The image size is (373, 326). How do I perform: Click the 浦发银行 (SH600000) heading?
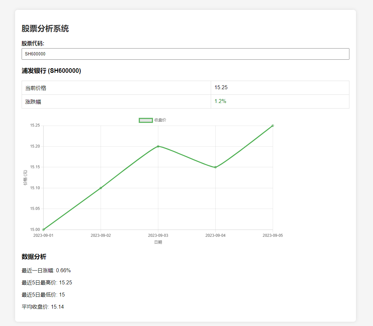click(x=51, y=71)
